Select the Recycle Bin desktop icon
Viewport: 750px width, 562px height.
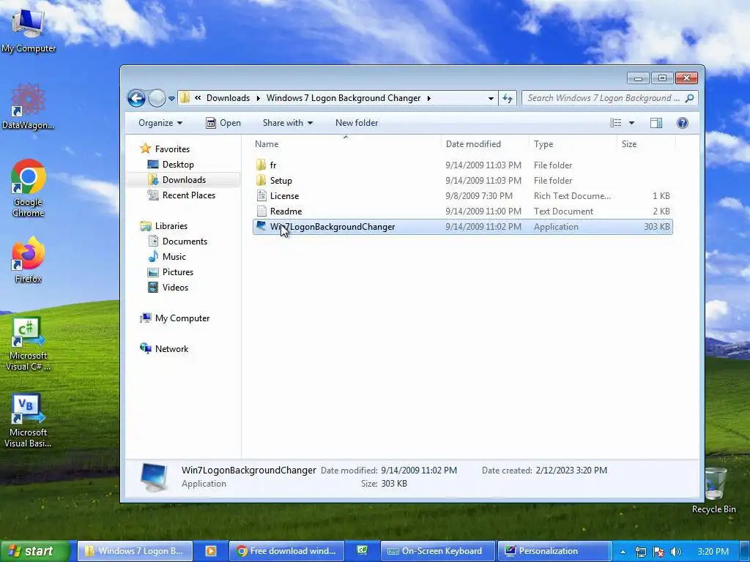[713, 490]
